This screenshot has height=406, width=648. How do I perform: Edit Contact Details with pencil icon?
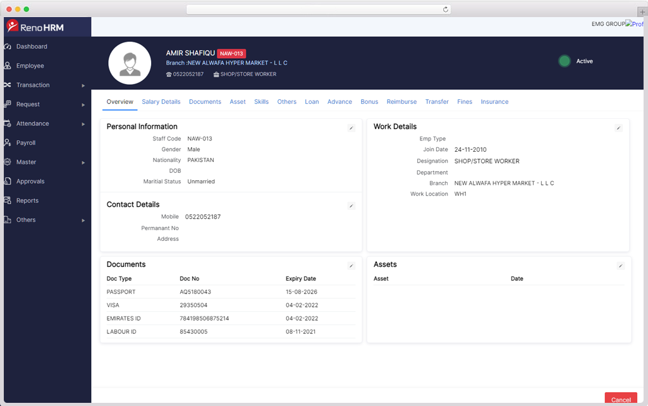coord(352,206)
